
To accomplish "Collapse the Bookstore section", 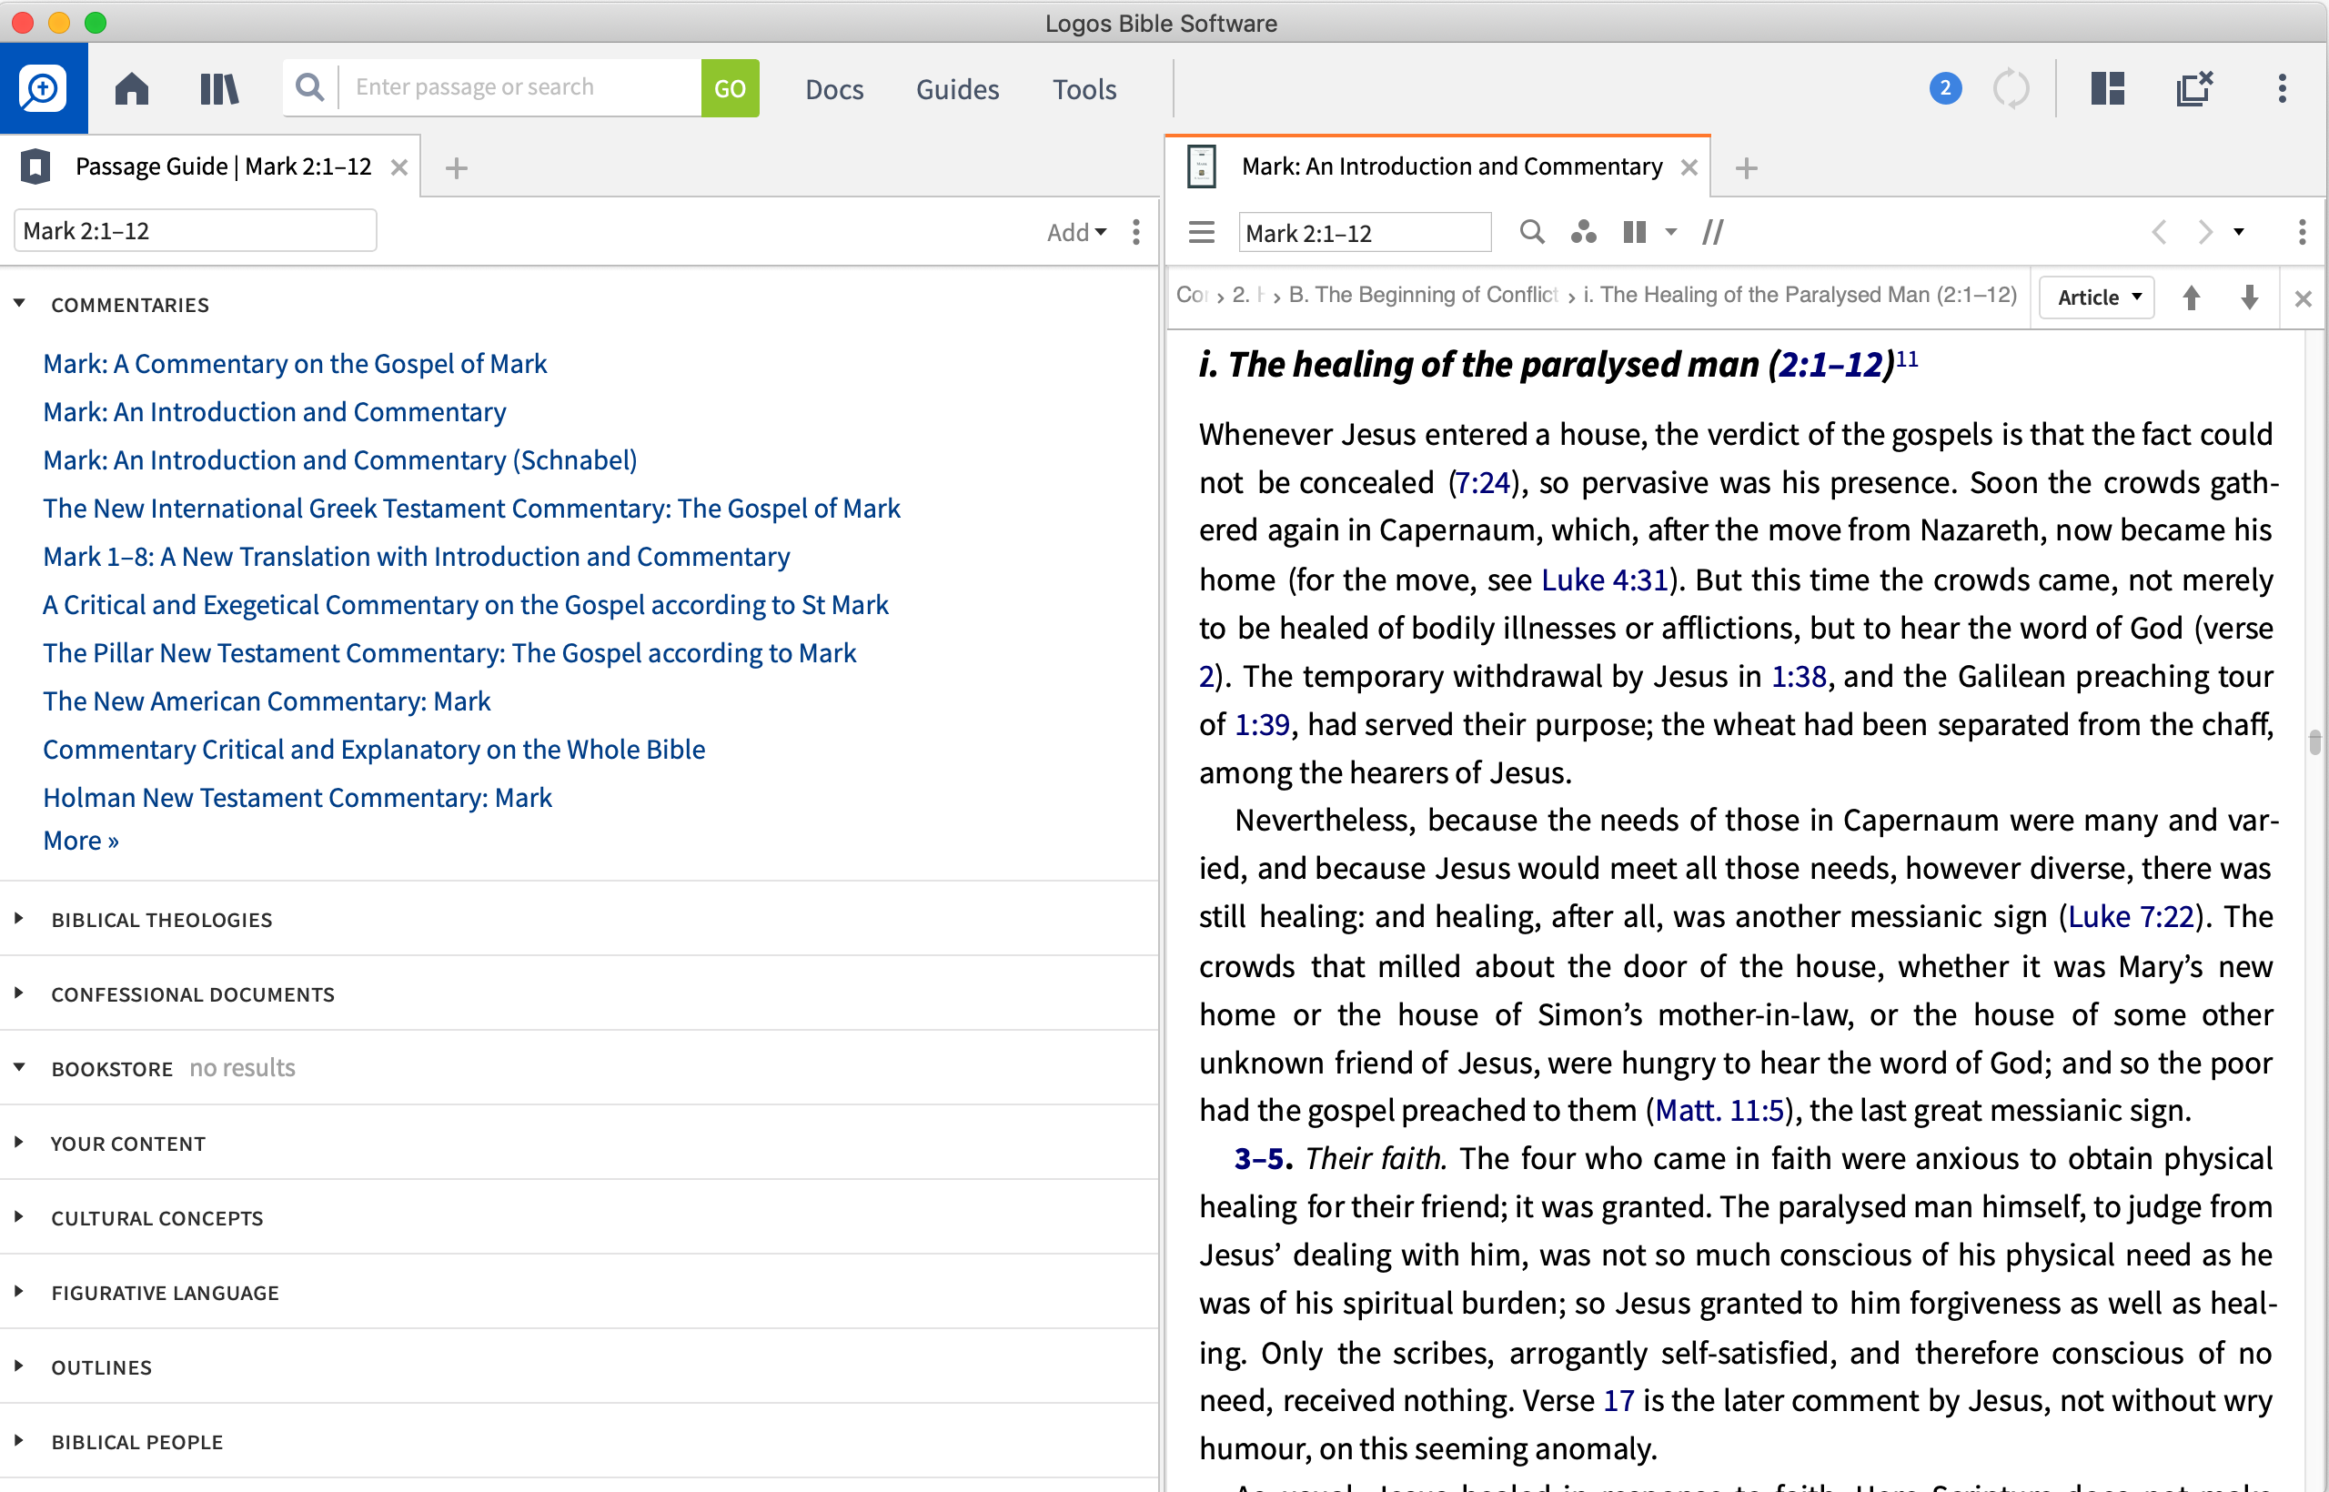I will (x=19, y=1066).
